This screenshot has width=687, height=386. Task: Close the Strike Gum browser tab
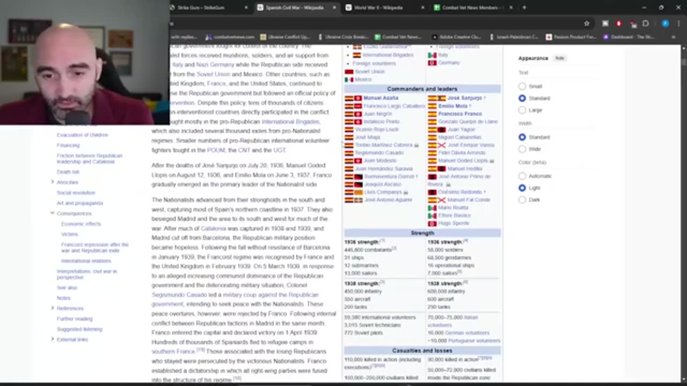246,8
